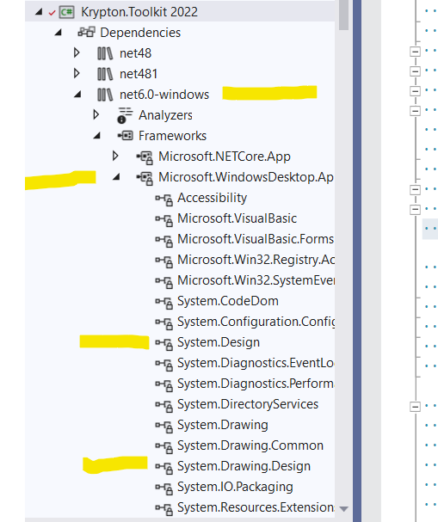Collapse the bottommost code outlining box
This screenshot has width=438, height=522.
point(415,407)
